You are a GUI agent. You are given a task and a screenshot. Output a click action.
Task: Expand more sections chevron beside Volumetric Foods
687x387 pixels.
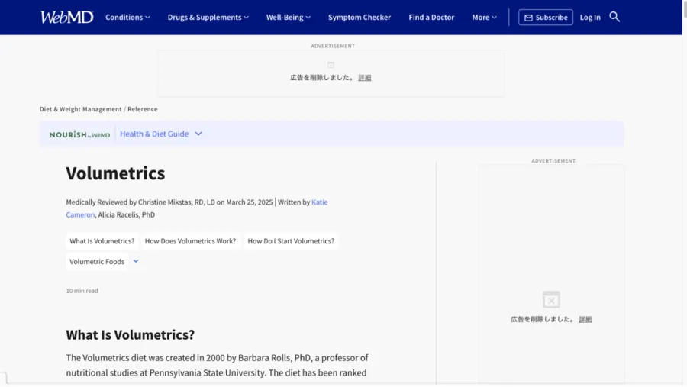coord(136,261)
